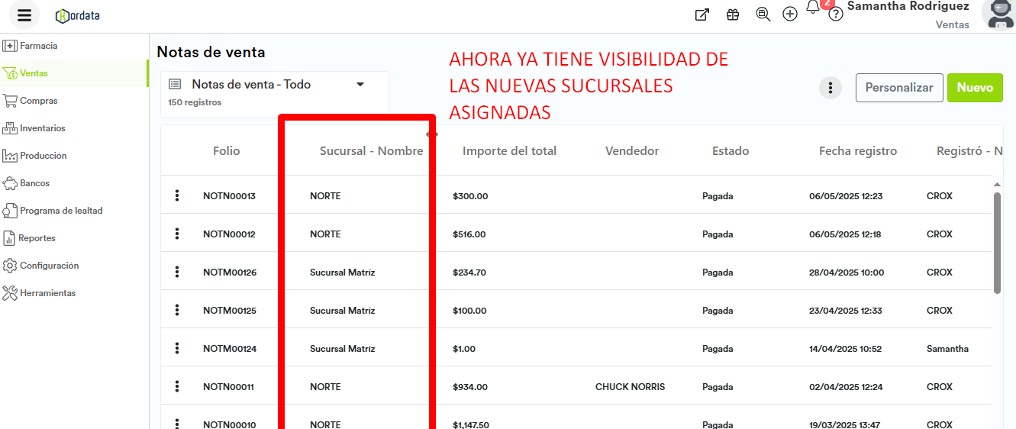Screen dimensions: 1016x429
Task: Click the circled plus add icon
Action: click(790, 15)
